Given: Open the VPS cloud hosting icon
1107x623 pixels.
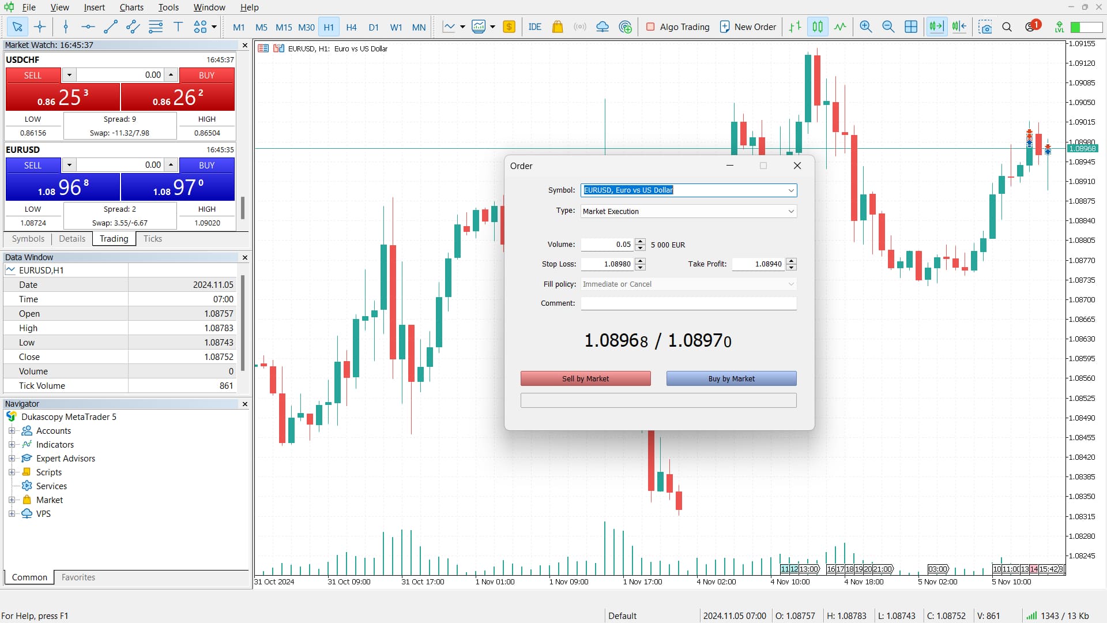Looking at the screenshot, I should coord(603,27).
